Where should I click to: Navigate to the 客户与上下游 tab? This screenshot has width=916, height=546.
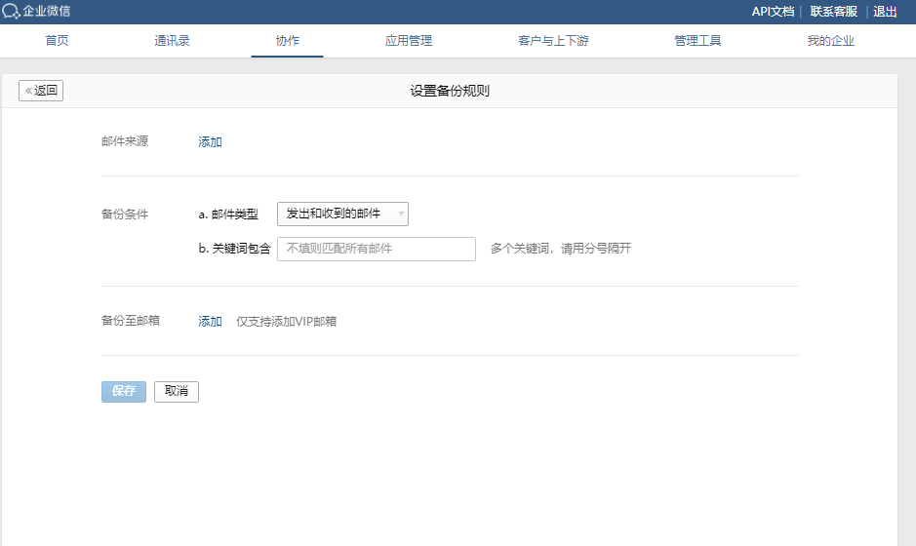(x=553, y=41)
